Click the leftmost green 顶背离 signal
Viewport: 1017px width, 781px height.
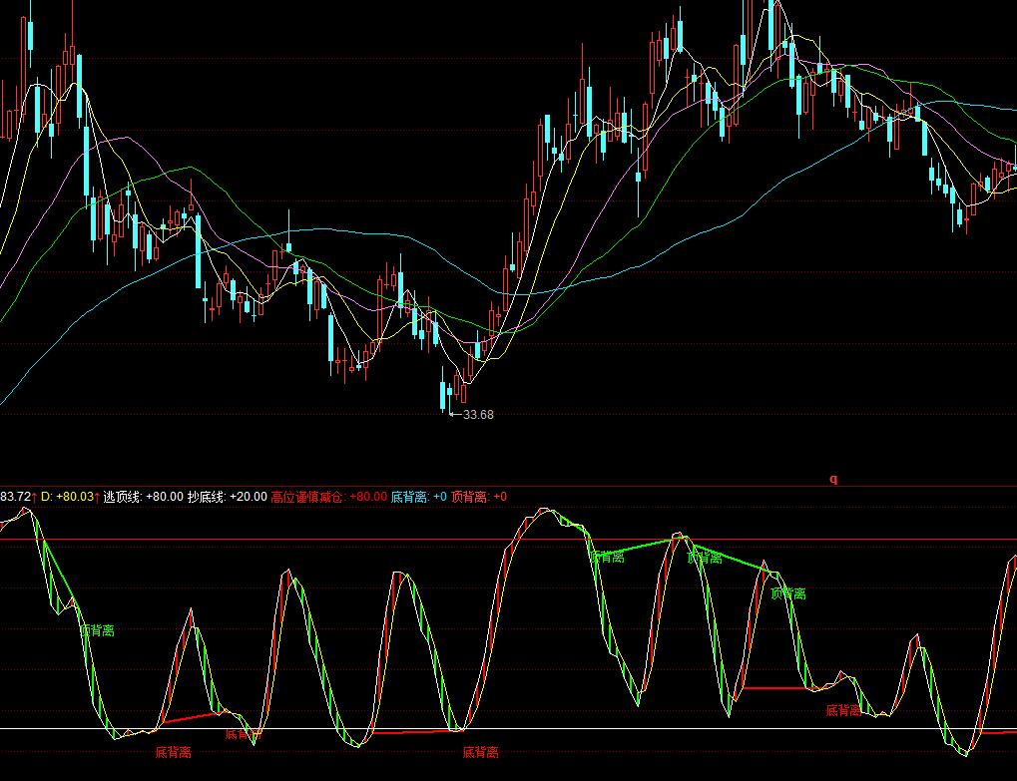tap(97, 630)
